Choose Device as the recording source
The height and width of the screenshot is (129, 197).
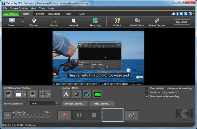[x=54, y=22]
